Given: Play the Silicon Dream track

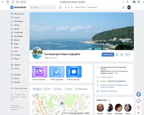Looking at the screenshot, I should click(x=69, y=7).
